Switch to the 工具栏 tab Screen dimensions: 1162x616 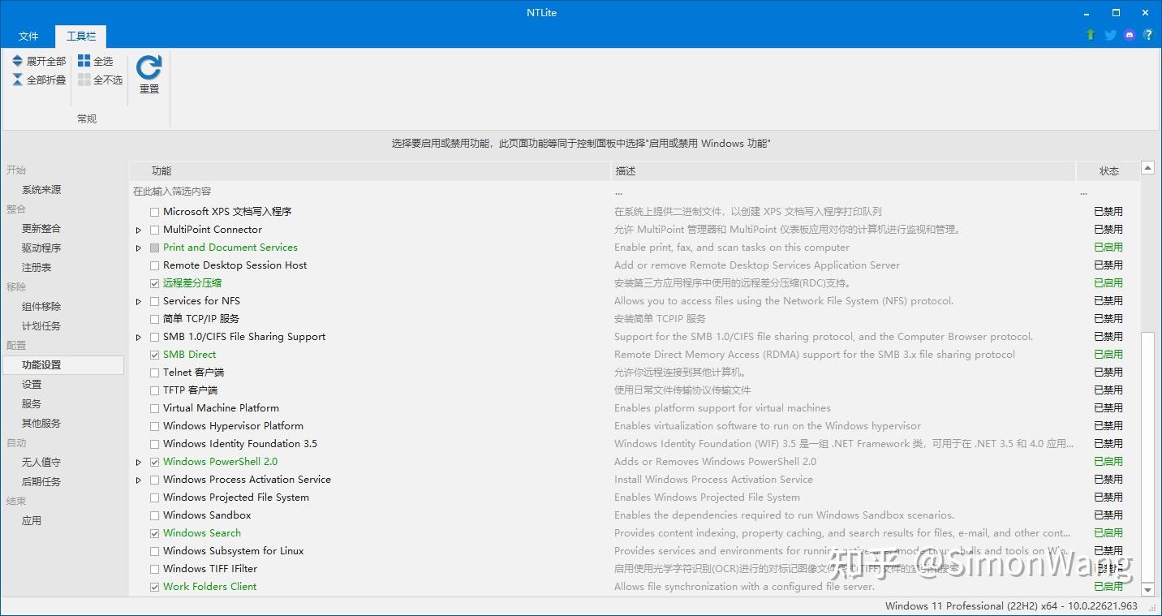[x=80, y=36]
